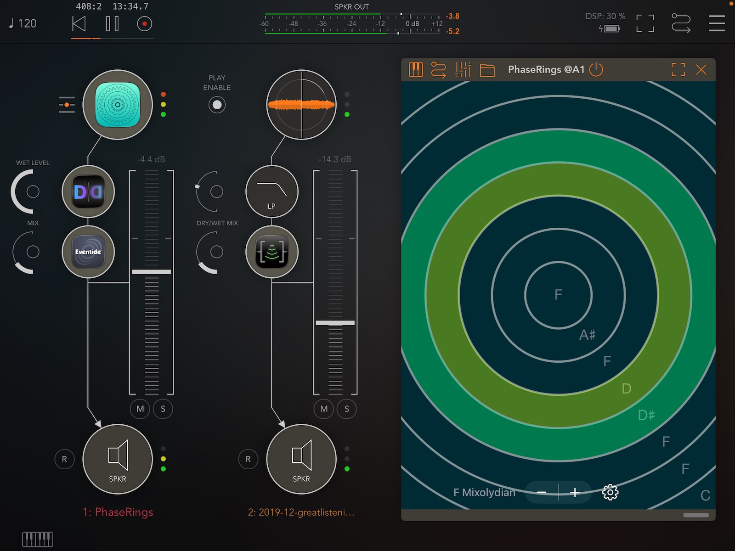Open presets folder in PhaseRings window
The height and width of the screenshot is (551, 735).
click(487, 70)
